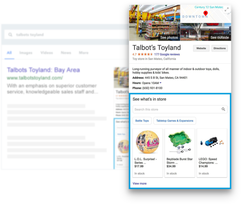241x204 pixels.
Task: Select Tabletop Games & Expansions chip
Action: pos(175,121)
